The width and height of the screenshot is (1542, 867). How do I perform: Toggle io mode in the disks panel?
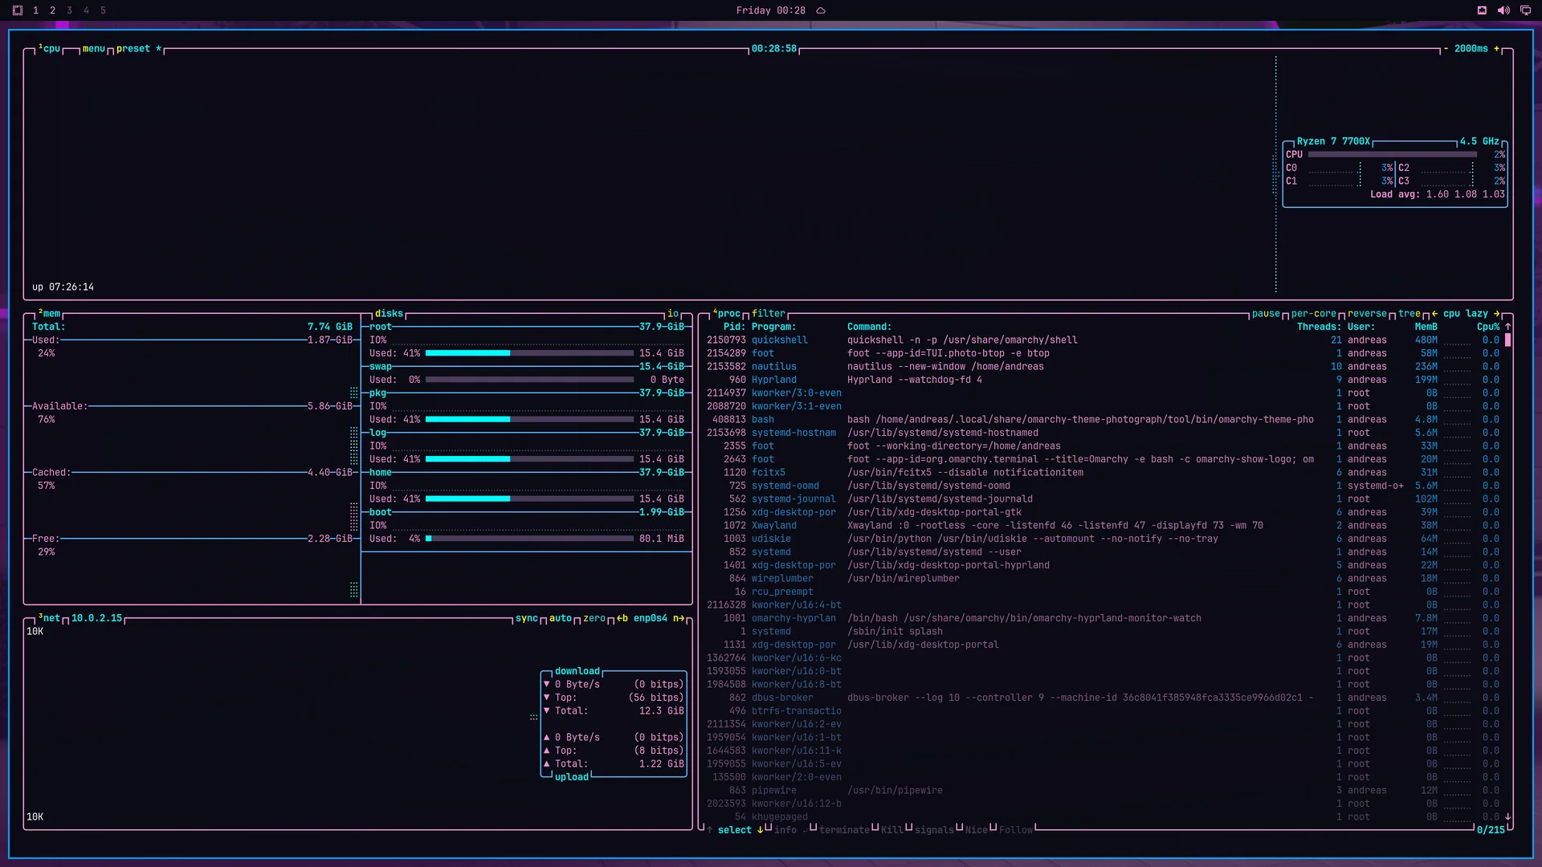click(673, 314)
